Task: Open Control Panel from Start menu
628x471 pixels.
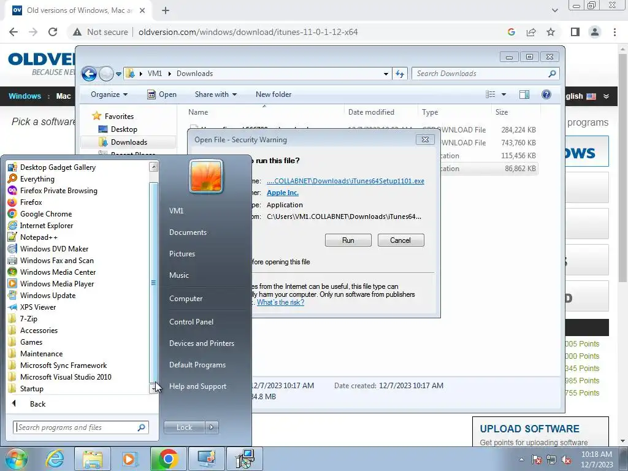Action: pos(191,322)
